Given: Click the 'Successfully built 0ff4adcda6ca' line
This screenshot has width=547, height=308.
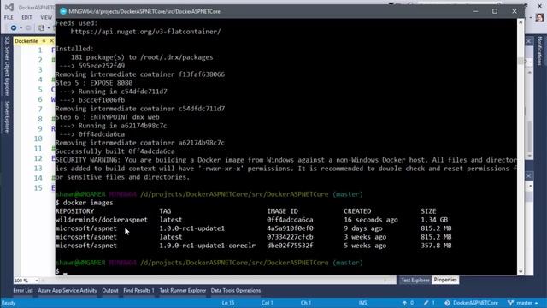Looking at the screenshot, I should (x=115, y=151).
